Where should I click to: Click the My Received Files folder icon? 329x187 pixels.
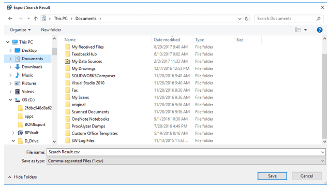67,47
